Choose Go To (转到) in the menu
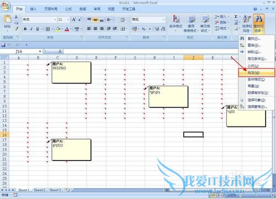Image resolution: width=276 pixels, height=199 pixels. coord(257,52)
